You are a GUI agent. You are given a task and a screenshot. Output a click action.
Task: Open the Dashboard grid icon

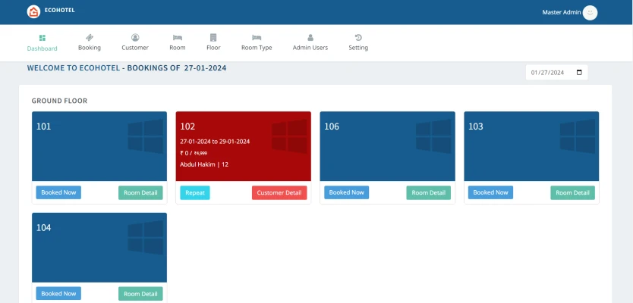click(43, 37)
